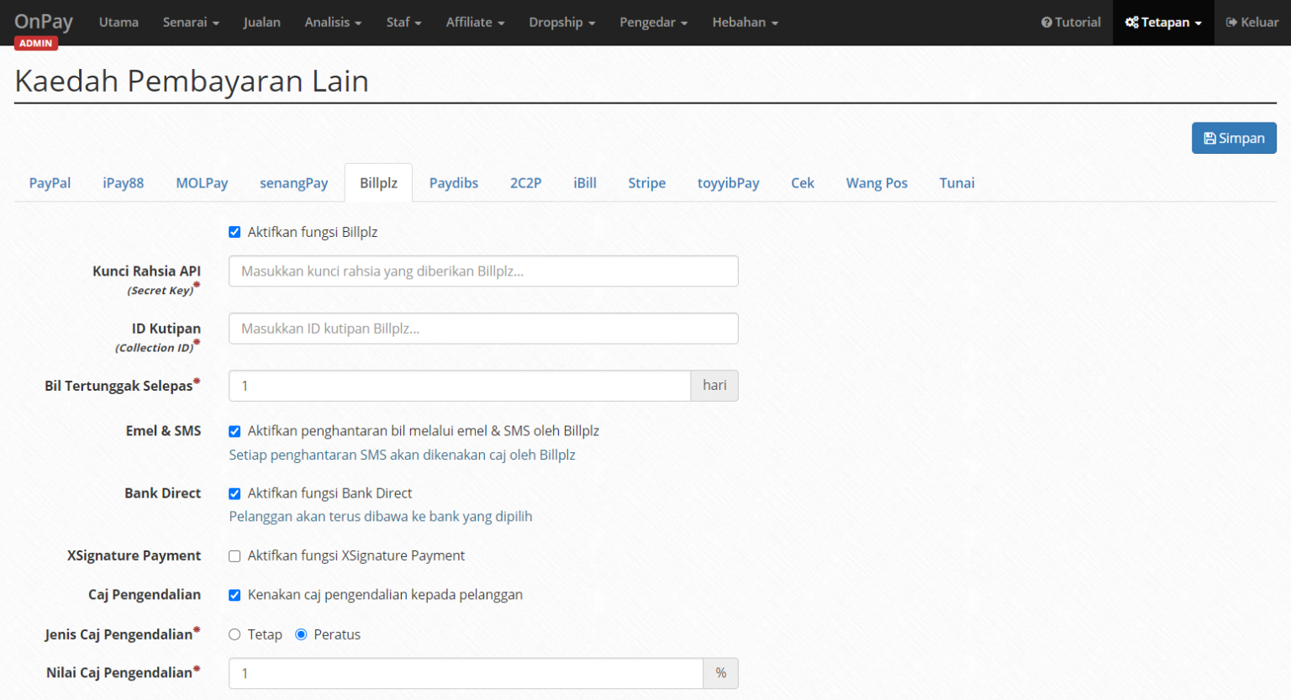Open the Senarai dropdown menu

pos(191,22)
